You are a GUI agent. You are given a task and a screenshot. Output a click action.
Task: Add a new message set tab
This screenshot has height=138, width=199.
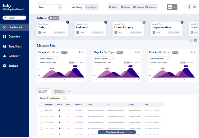70,92
